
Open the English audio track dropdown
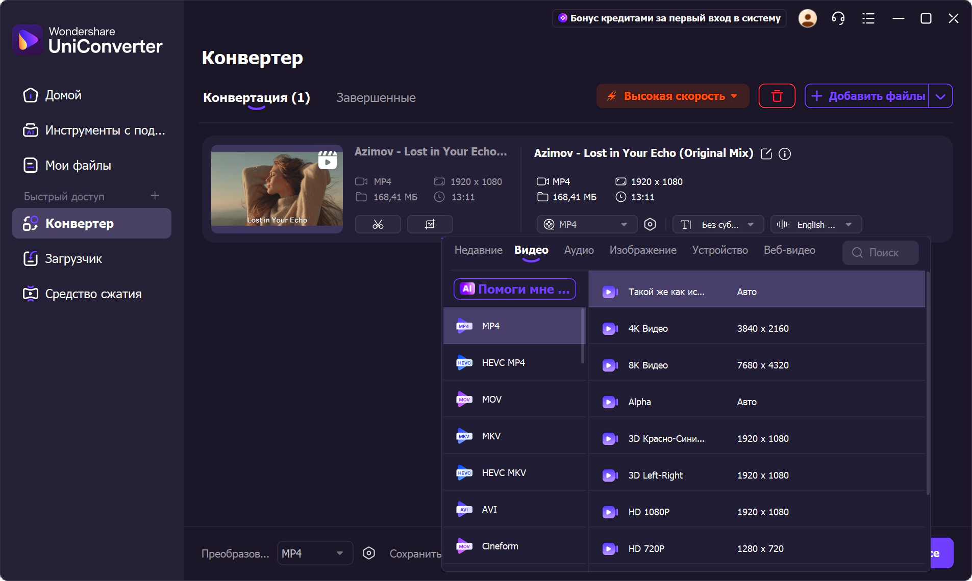pyautogui.click(x=816, y=224)
